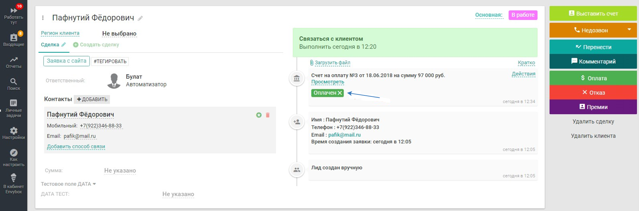Image resolution: width=639 pixels, height=211 pixels.
Task: Click bank icon on invoice timeline entry
Action: (x=297, y=79)
